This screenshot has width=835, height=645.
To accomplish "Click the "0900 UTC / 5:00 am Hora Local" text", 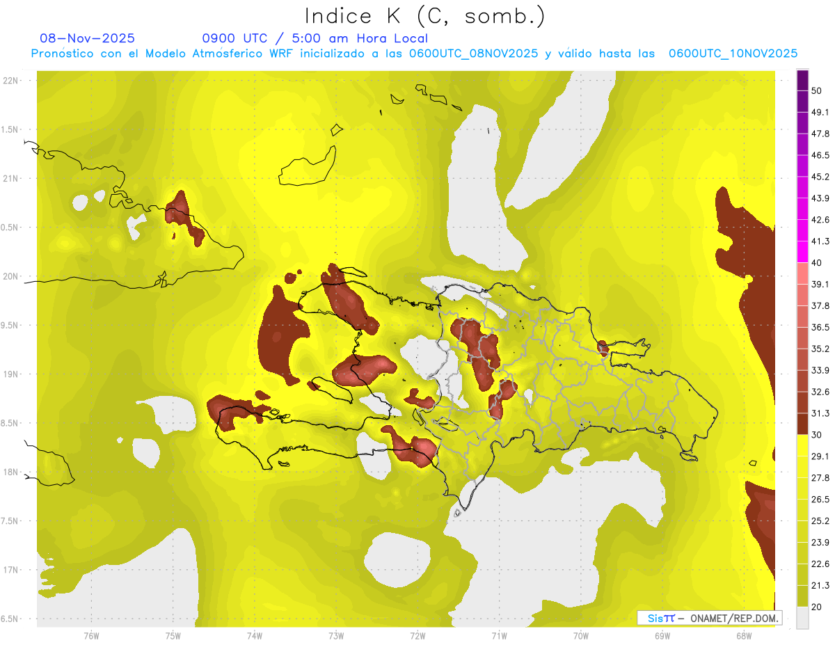I will pyautogui.click(x=315, y=38).
